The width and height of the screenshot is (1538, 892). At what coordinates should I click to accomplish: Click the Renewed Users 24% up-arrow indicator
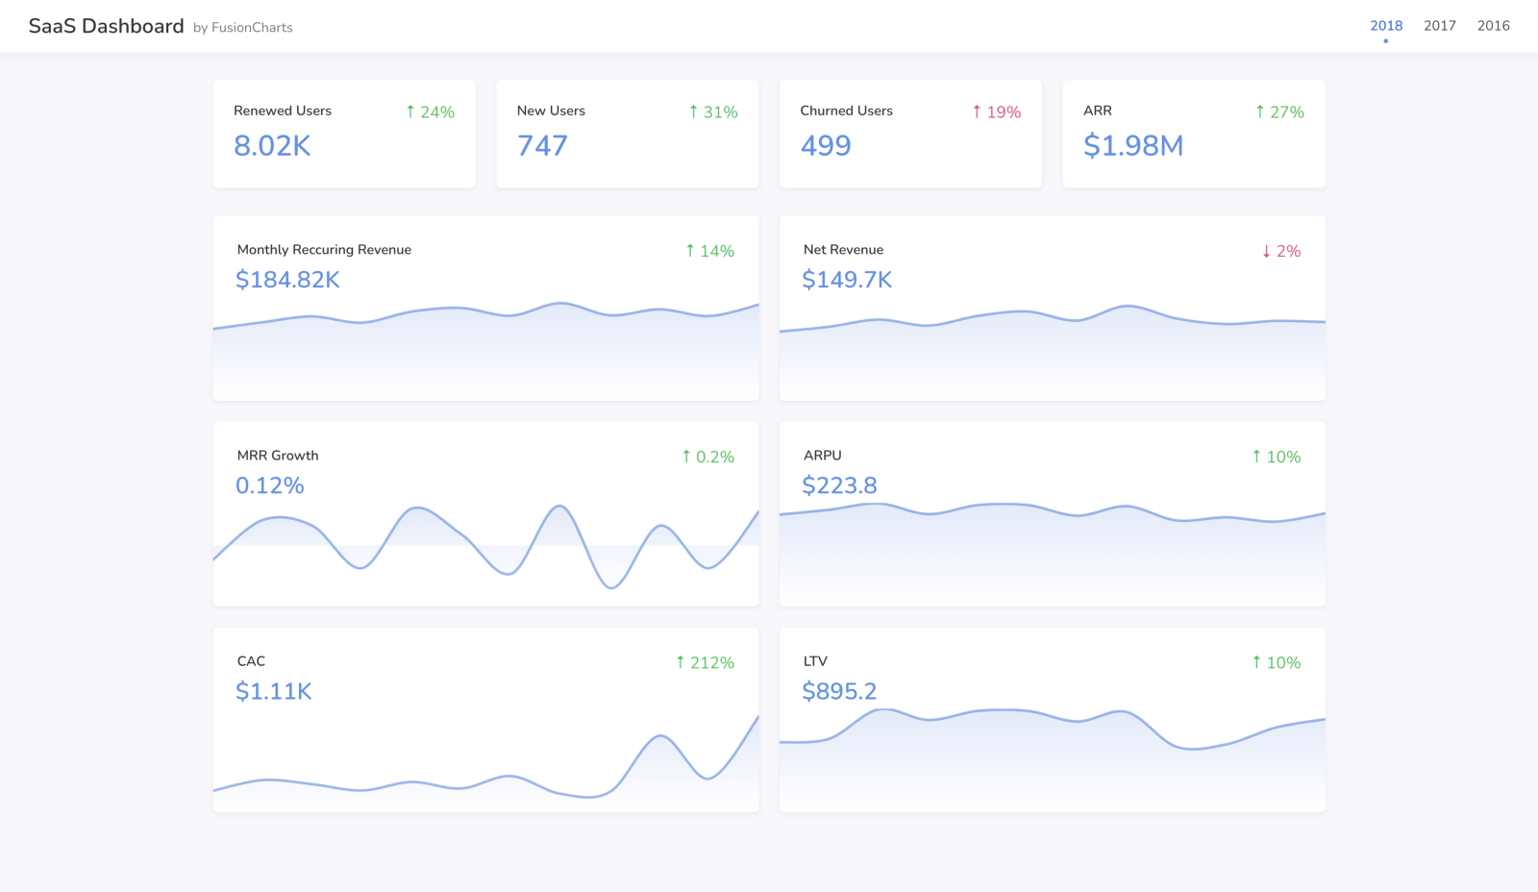click(x=430, y=112)
